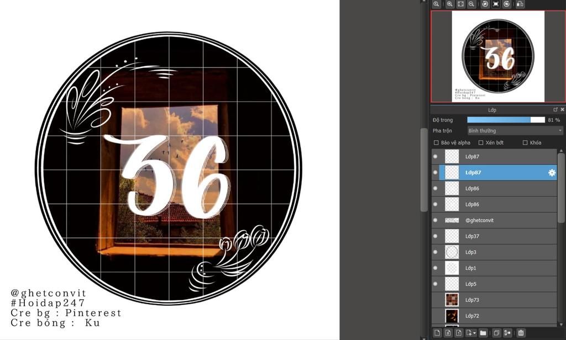Click the Lớp3 circle thumbnail
Screen dimensions: 566x340
pos(452,252)
